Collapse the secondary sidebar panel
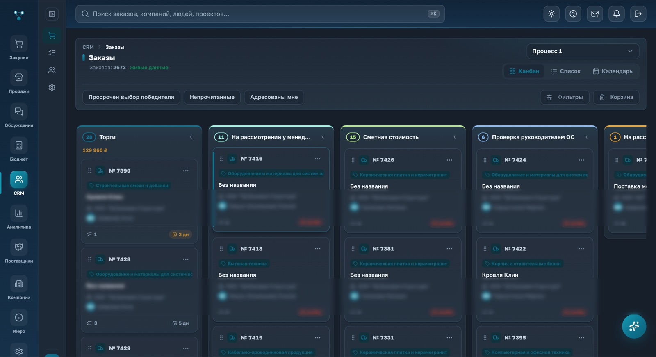 coord(52,14)
